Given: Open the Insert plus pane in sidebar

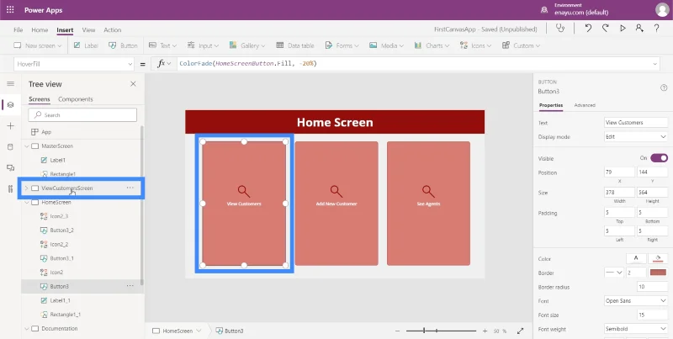Looking at the screenshot, I should point(10,125).
